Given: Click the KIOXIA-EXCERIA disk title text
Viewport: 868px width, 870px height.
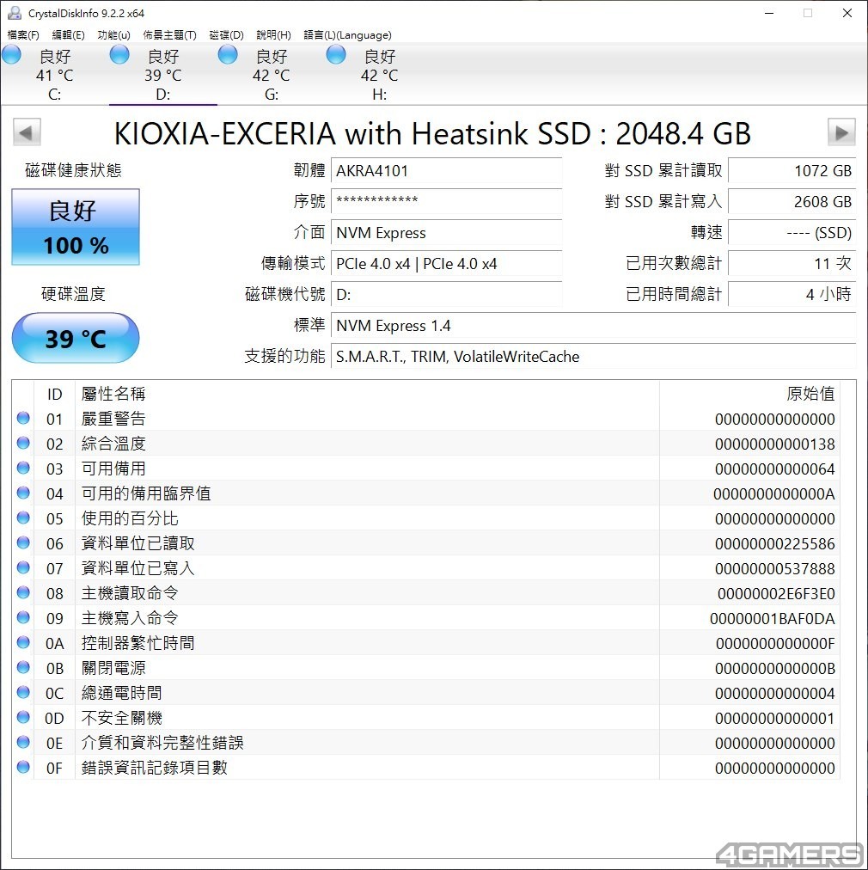Looking at the screenshot, I should pos(432,134).
